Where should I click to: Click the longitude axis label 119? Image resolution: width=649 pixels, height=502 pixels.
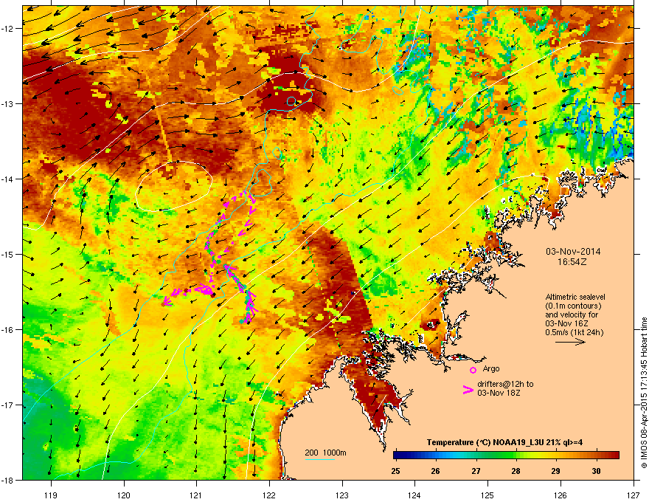[51, 495]
